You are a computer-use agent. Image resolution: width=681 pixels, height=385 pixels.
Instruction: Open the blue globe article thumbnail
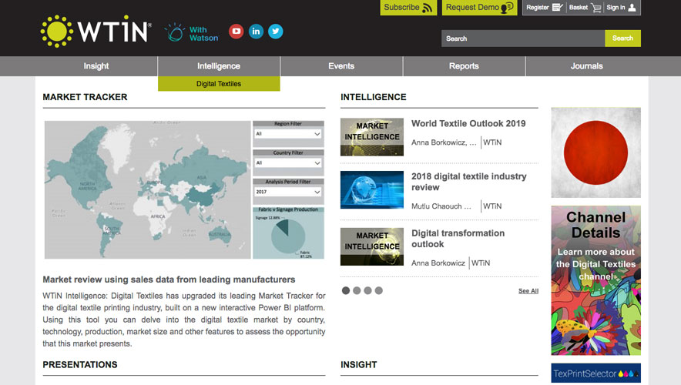pyautogui.click(x=372, y=189)
